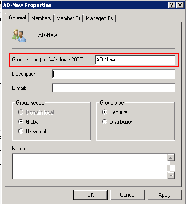186x204 pixels.
Task: Click the AD-New group users icon
Action: pos(19,36)
